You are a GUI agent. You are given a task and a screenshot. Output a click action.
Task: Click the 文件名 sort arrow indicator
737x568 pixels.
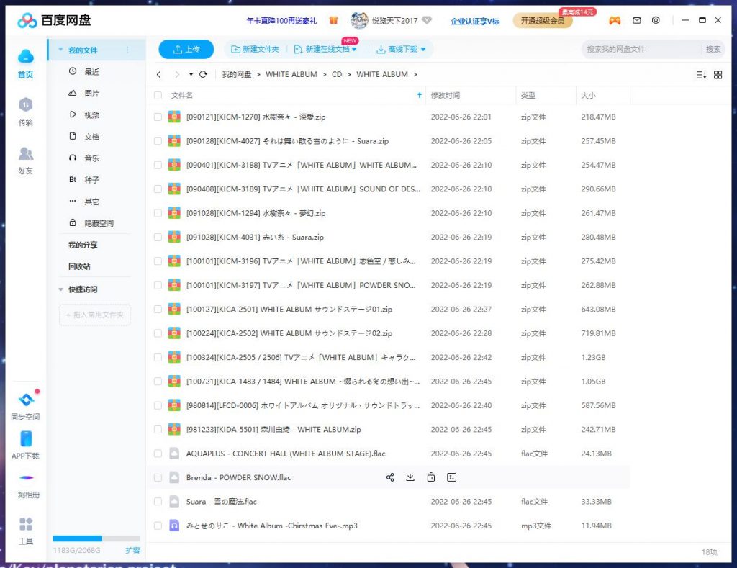[420, 96]
